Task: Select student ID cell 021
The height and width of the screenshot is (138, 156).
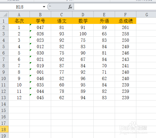Action: [x=40, y=59]
